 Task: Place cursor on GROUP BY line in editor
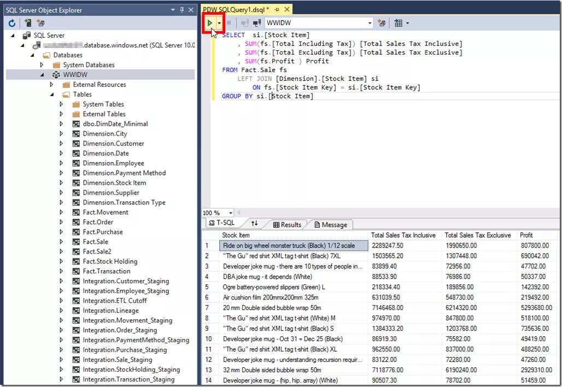click(x=268, y=96)
